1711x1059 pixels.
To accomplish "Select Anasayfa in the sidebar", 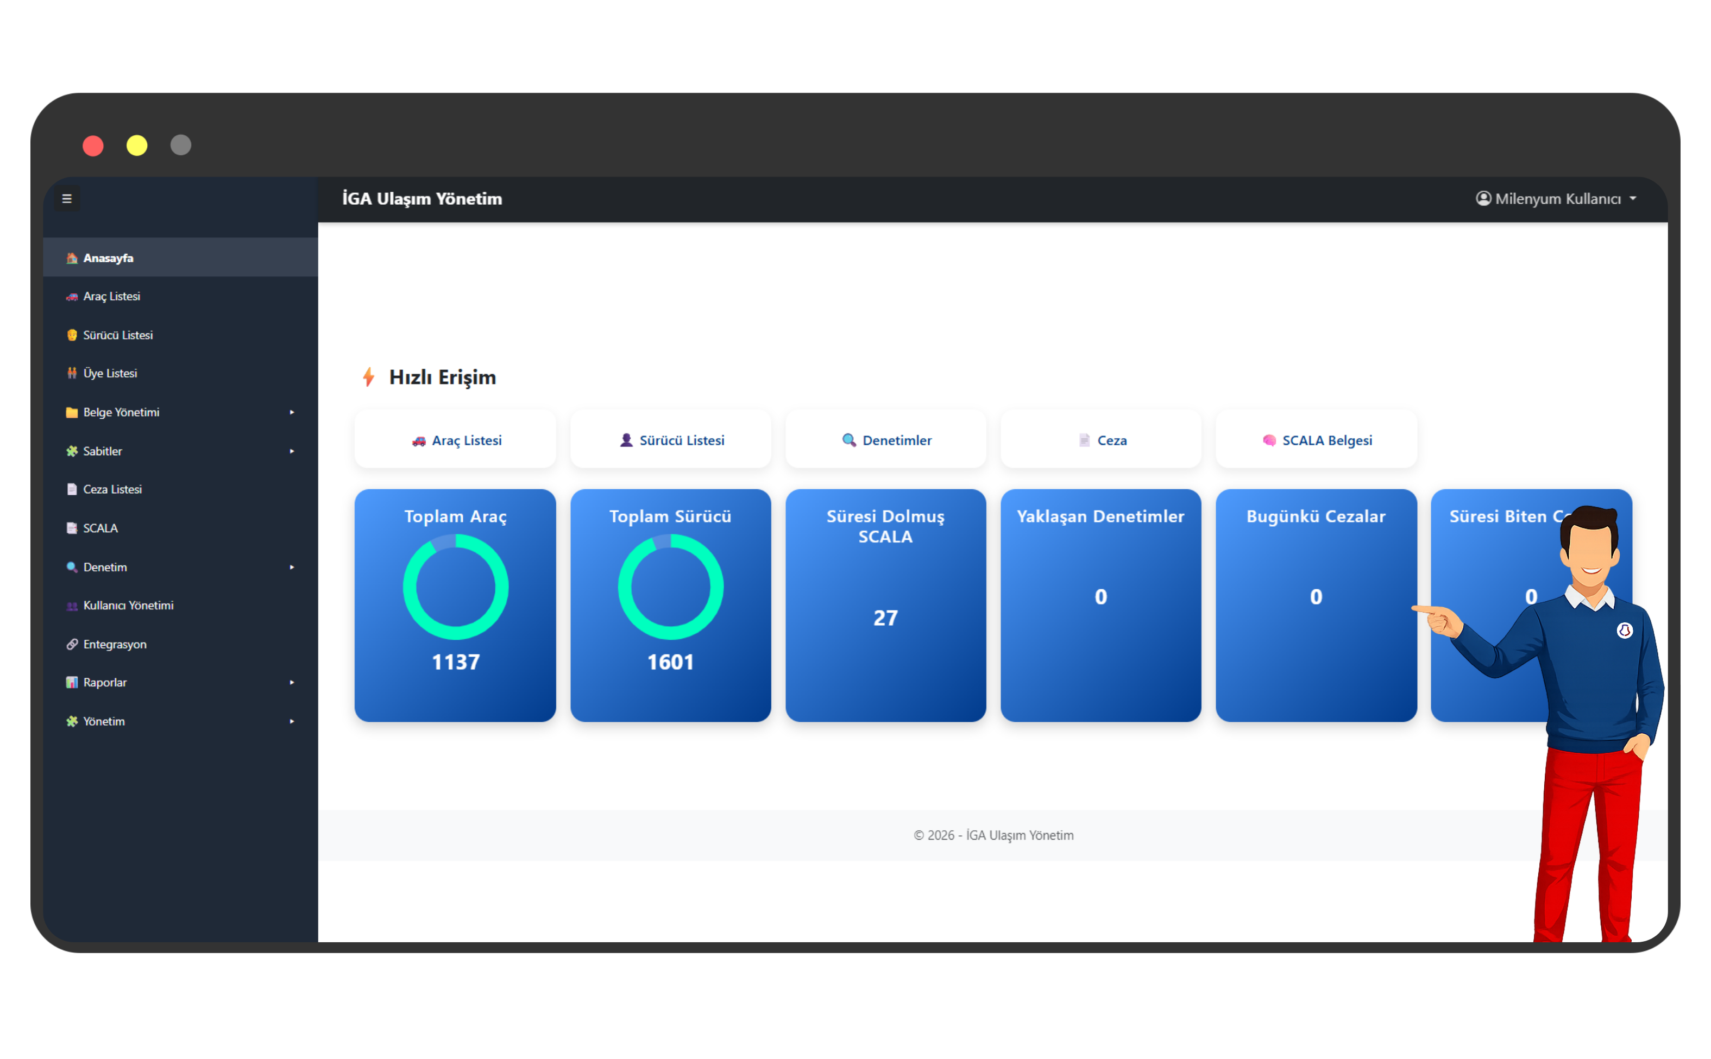I will click(x=180, y=258).
